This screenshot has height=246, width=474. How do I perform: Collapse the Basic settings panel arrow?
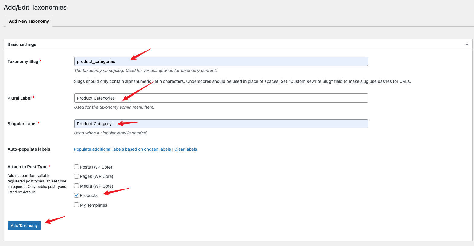(467, 44)
